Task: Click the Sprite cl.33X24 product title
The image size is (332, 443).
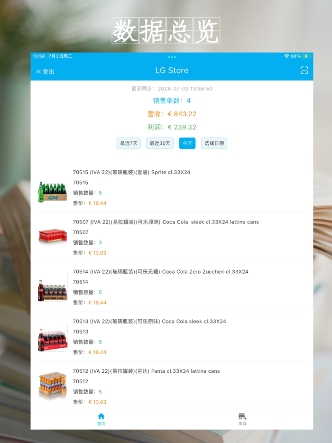Action: tap(131, 172)
